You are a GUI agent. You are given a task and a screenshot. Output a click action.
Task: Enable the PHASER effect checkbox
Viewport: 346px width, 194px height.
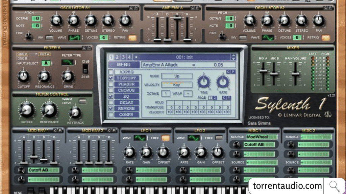tap(110, 84)
